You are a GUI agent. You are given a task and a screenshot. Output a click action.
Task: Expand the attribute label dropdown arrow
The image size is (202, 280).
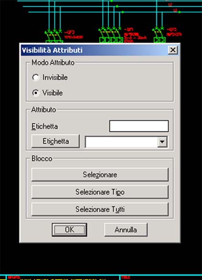[162, 142]
